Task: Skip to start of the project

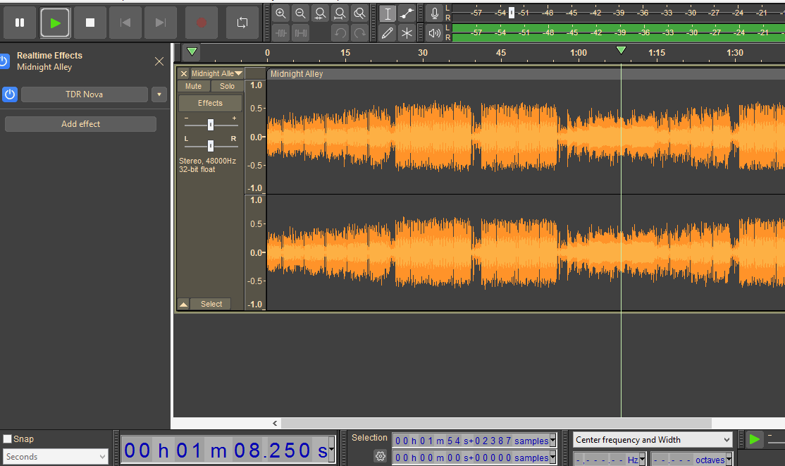Action: click(125, 23)
